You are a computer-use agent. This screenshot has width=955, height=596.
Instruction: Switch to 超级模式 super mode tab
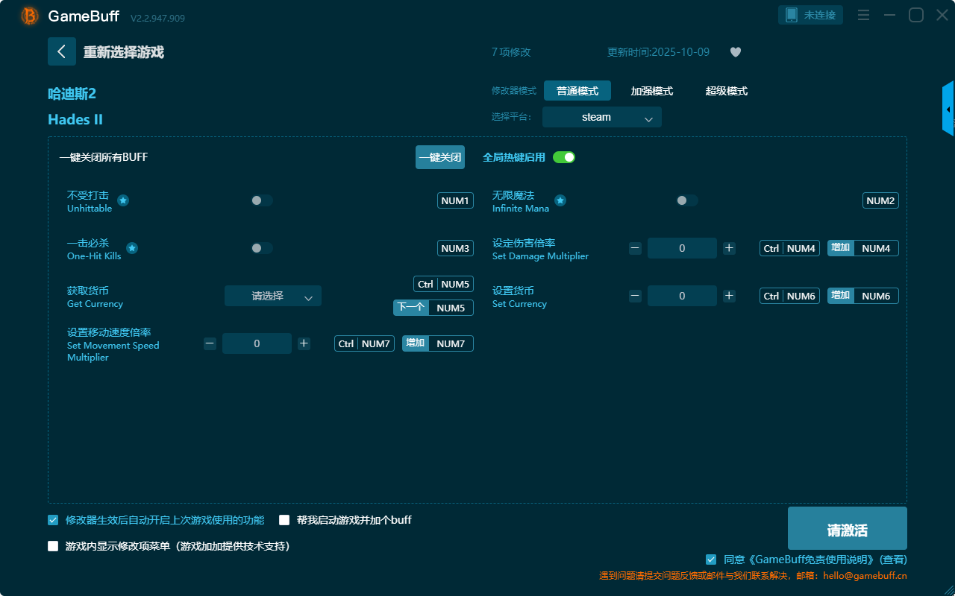pos(726,91)
